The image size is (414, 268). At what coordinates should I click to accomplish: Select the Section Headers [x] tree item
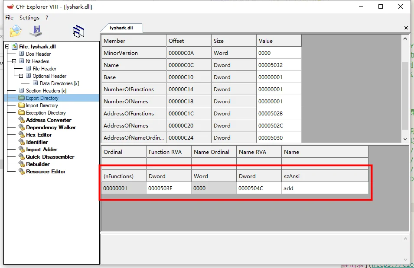pyautogui.click(x=46, y=91)
